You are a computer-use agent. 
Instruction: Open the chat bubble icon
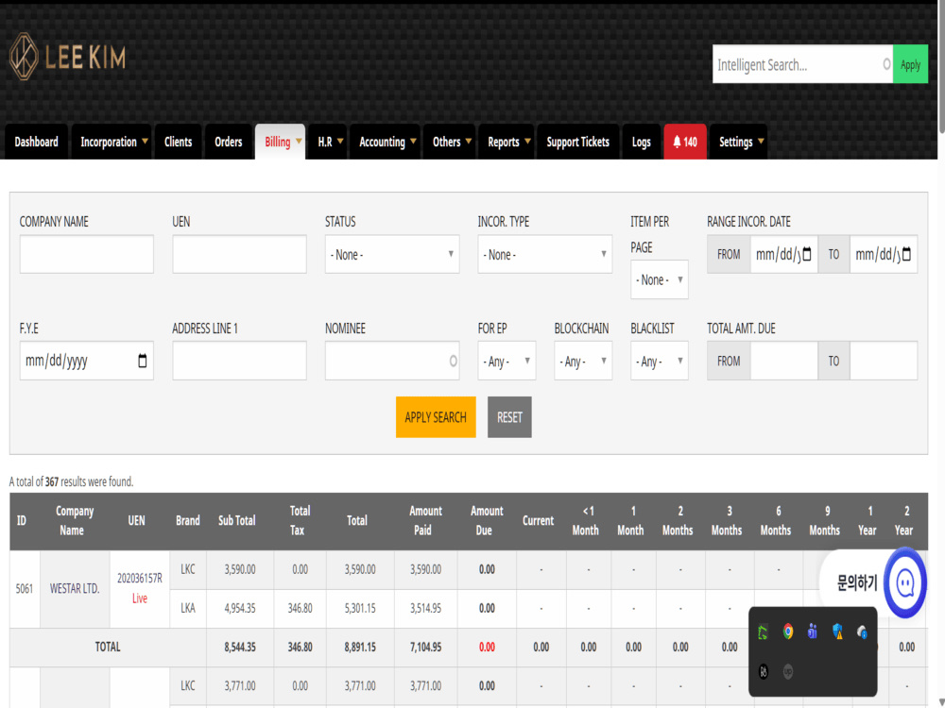(x=904, y=582)
